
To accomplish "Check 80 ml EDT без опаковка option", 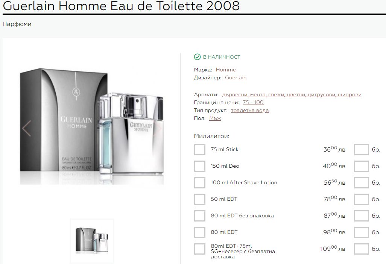I will coord(200,215).
